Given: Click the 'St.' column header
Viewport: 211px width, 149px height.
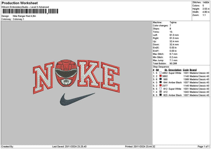Looking at the screenshot, I should pyautogui.click(x=166, y=70).
